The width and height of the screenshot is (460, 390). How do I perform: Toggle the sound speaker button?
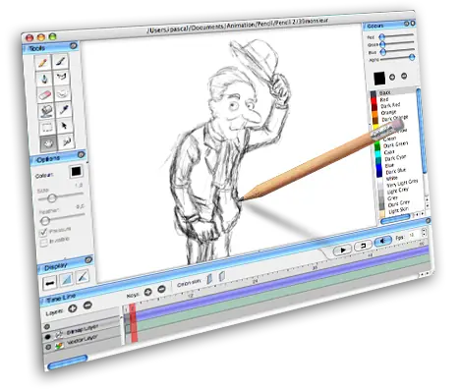pyautogui.click(x=382, y=241)
